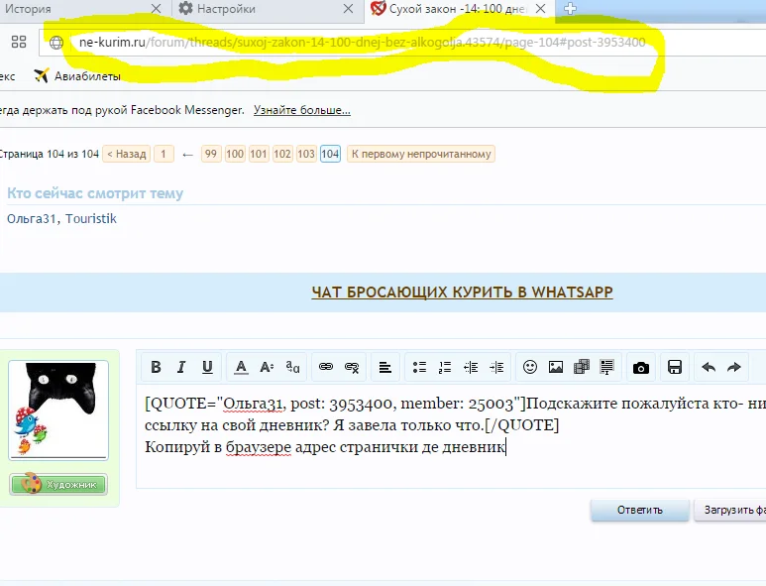Viewport: 766px width, 586px height.
Task: Toggle italic formatting in editor
Action: point(181,367)
